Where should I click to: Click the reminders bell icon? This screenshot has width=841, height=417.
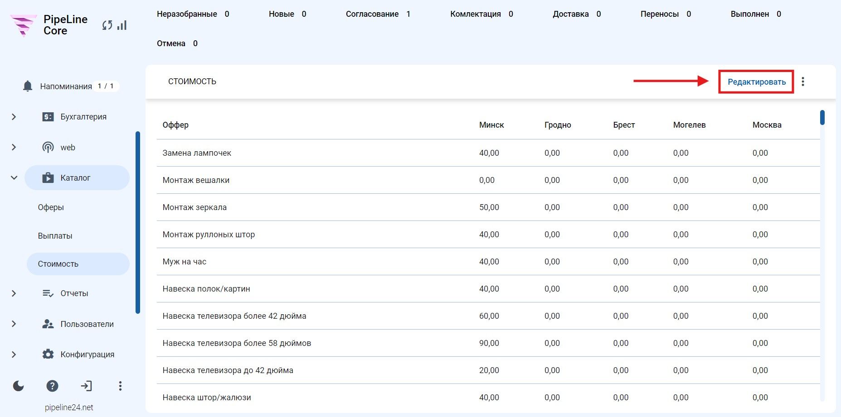[x=28, y=86]
